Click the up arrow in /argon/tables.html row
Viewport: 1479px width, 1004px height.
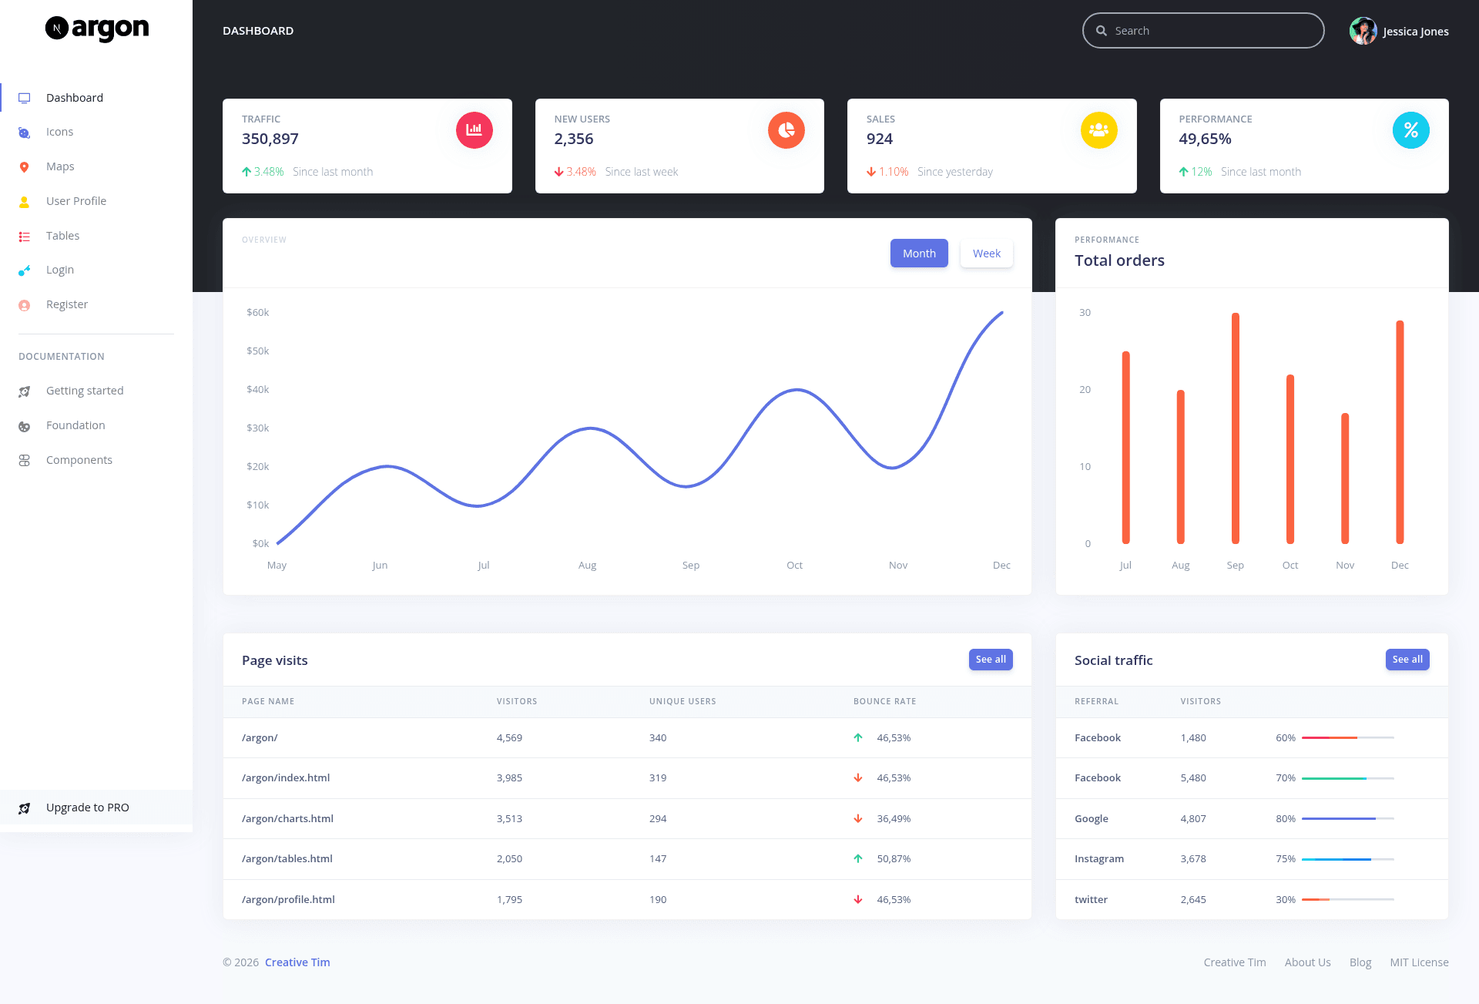[x=858, y=858]
